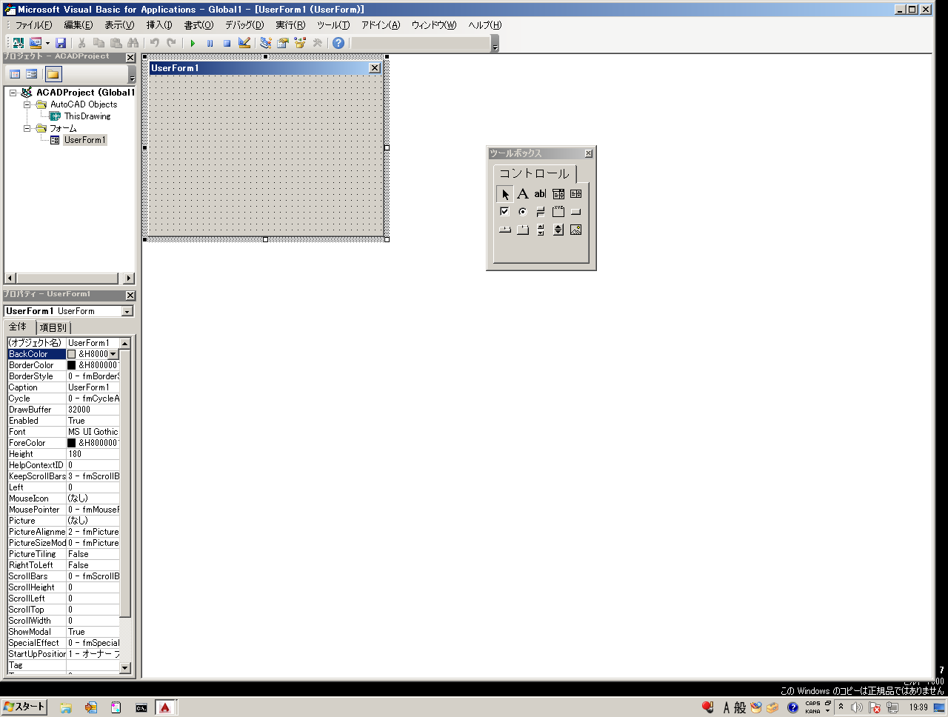This screenshot has width=948, height=717.
Task: Run the macro with green play icon
Action: (193, 43)
